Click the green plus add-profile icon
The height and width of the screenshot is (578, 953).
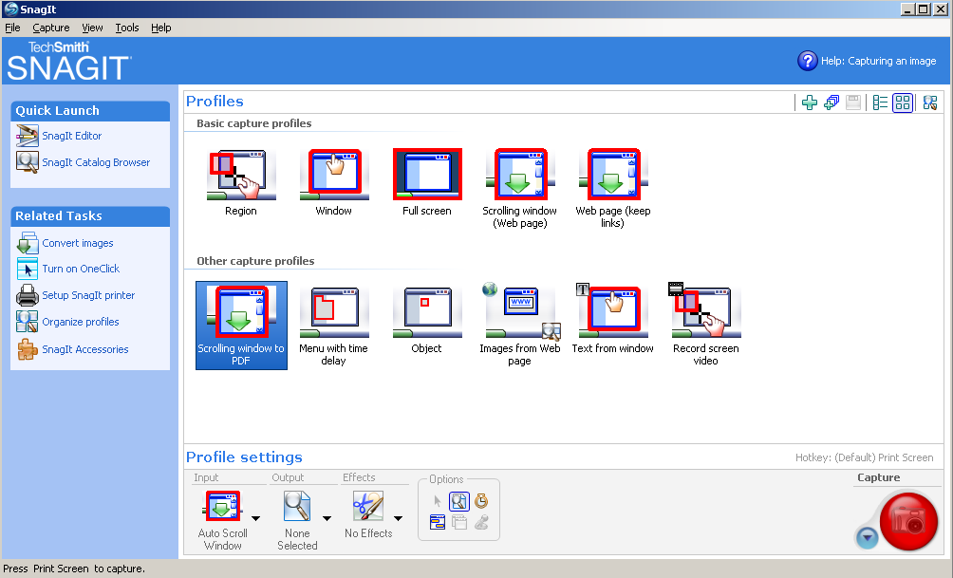[810, 103]
